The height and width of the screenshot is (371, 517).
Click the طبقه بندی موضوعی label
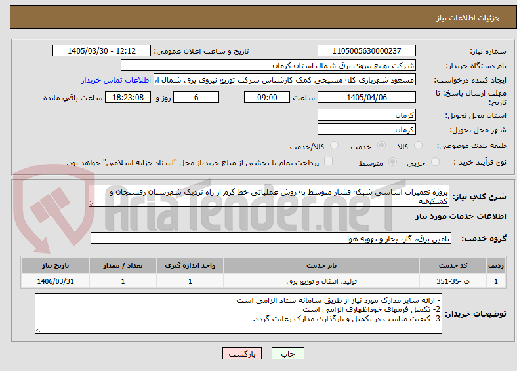click(x=472, y=146)
